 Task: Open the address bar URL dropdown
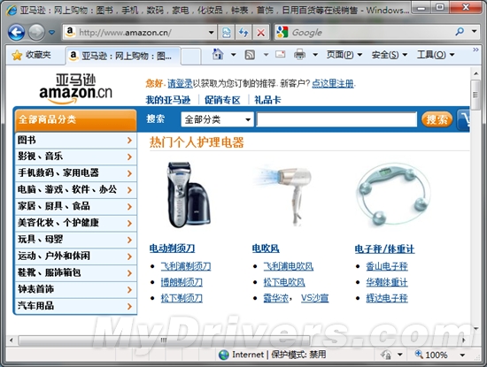coord(212,32)
